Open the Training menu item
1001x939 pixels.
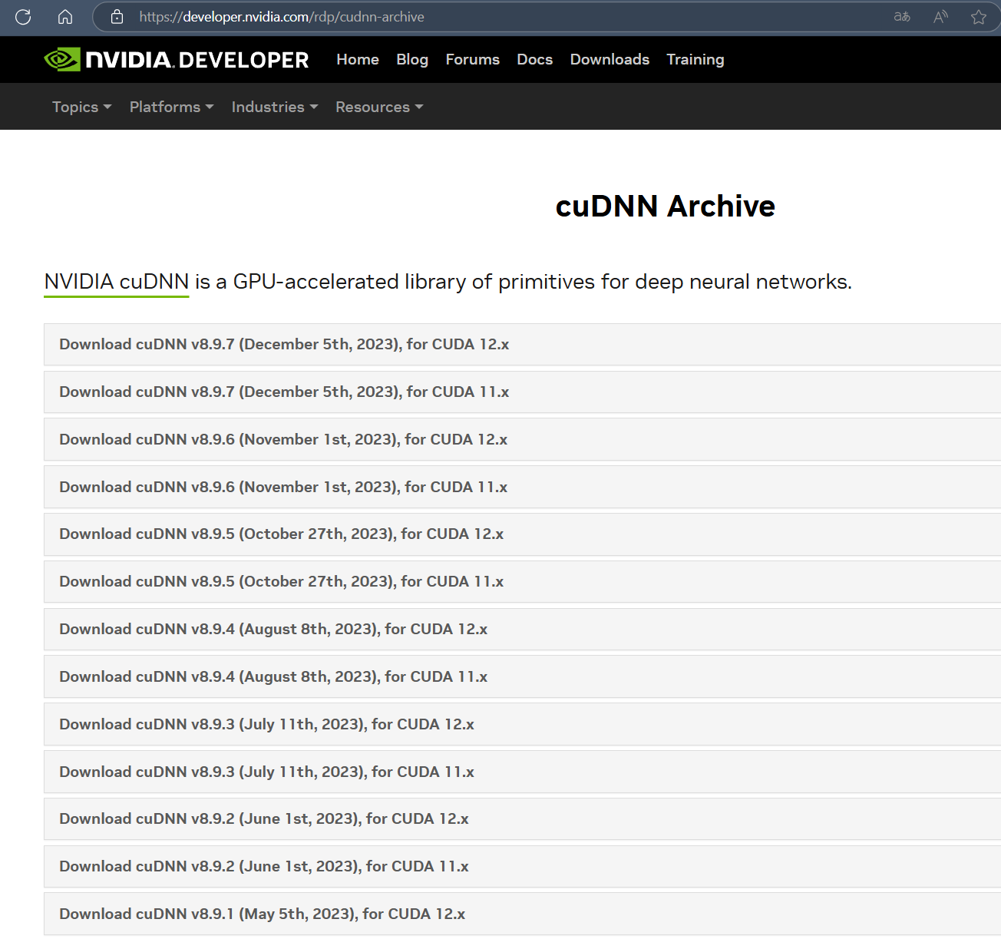(695, 59)
